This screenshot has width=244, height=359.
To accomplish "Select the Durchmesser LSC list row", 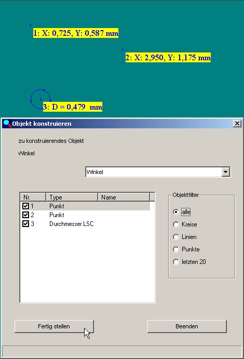I will pyautogui.click(x=86, y=224).
